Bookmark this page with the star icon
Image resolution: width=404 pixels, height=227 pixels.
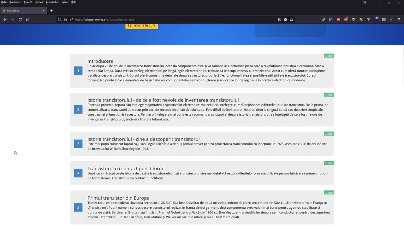click(x=291, y=20)
